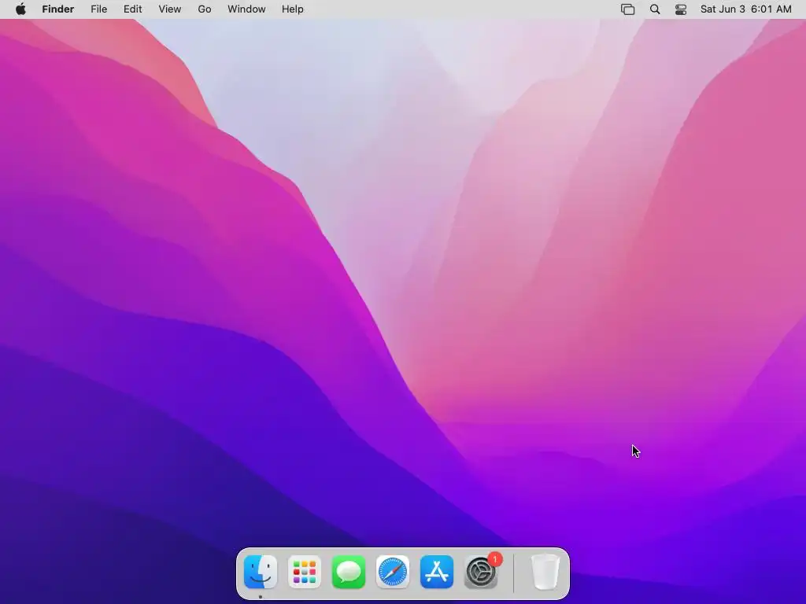The image size is (806, 604).
Task: Open the Help menu
Action: tap(293, 9)
